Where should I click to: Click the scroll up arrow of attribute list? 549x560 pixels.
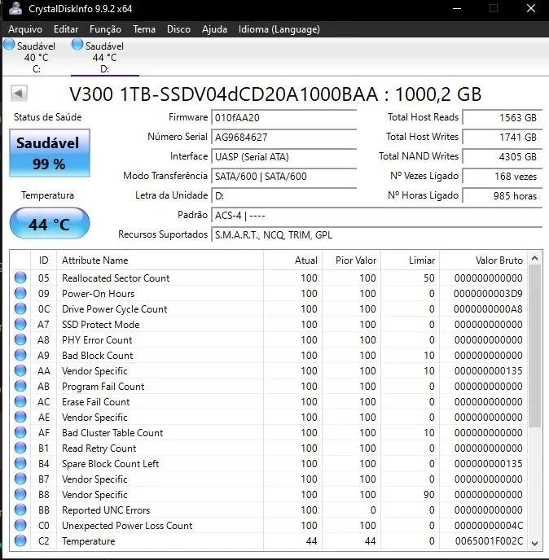point(534,258)
